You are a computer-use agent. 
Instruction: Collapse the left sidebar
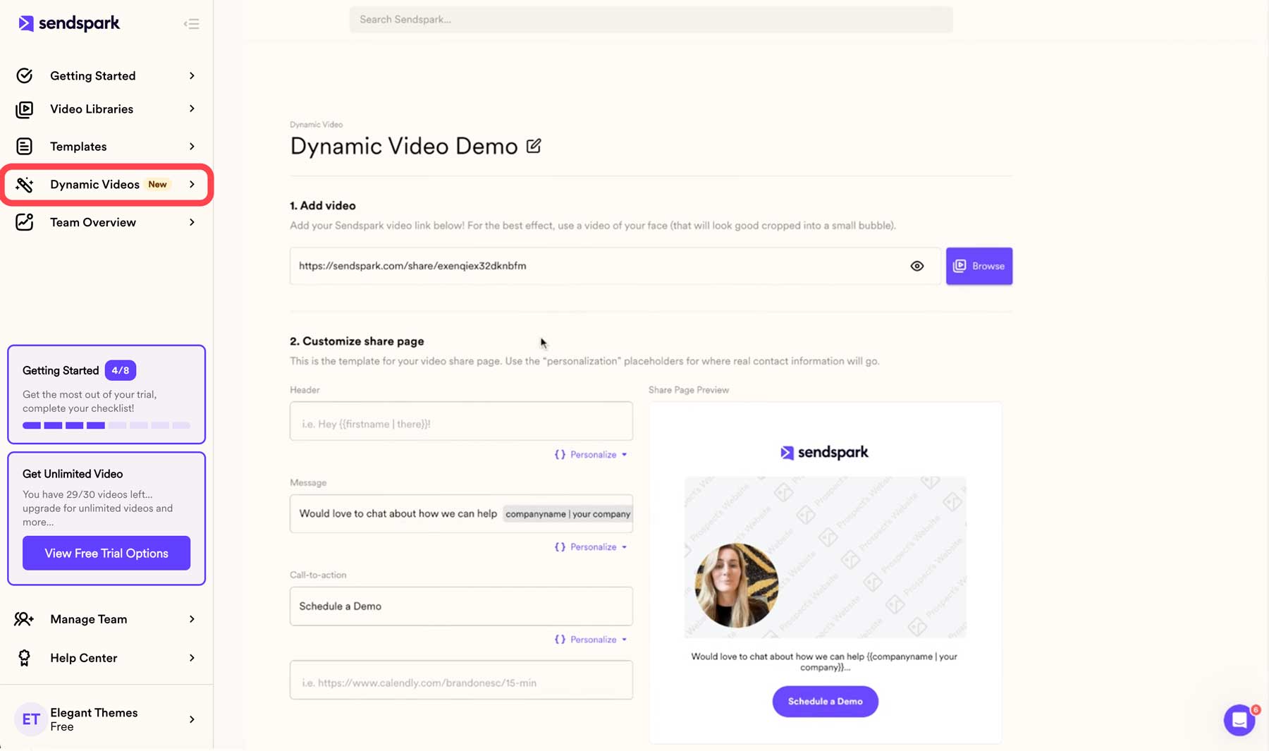pos(192,23)
